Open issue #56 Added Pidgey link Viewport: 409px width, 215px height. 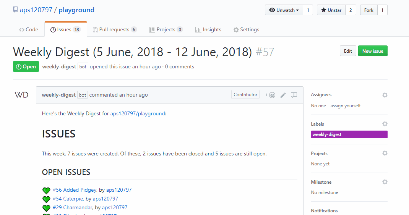tap(75, 190)
